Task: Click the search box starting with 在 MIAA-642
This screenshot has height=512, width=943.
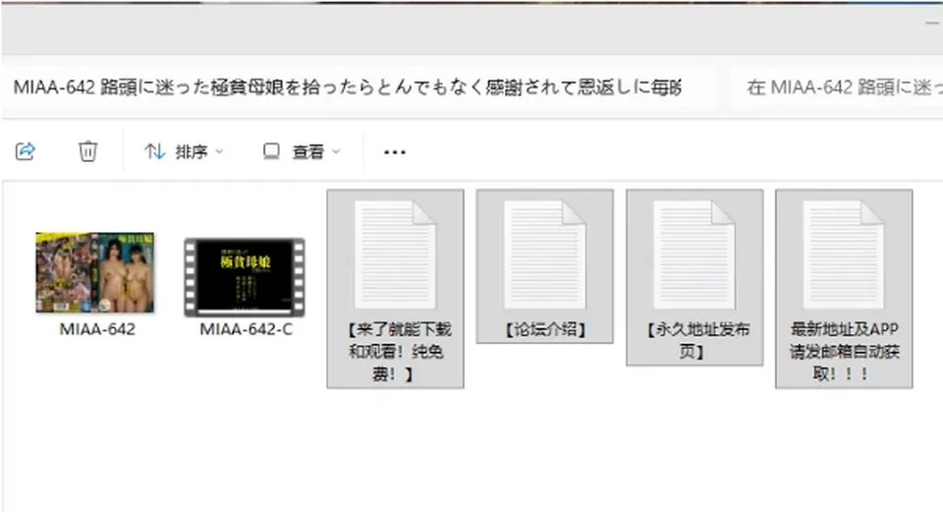Action: [x=837, y=87]
